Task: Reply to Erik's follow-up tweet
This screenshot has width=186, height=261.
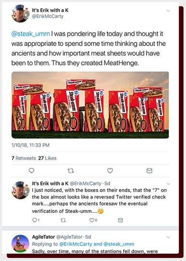Action: (36, 220)
